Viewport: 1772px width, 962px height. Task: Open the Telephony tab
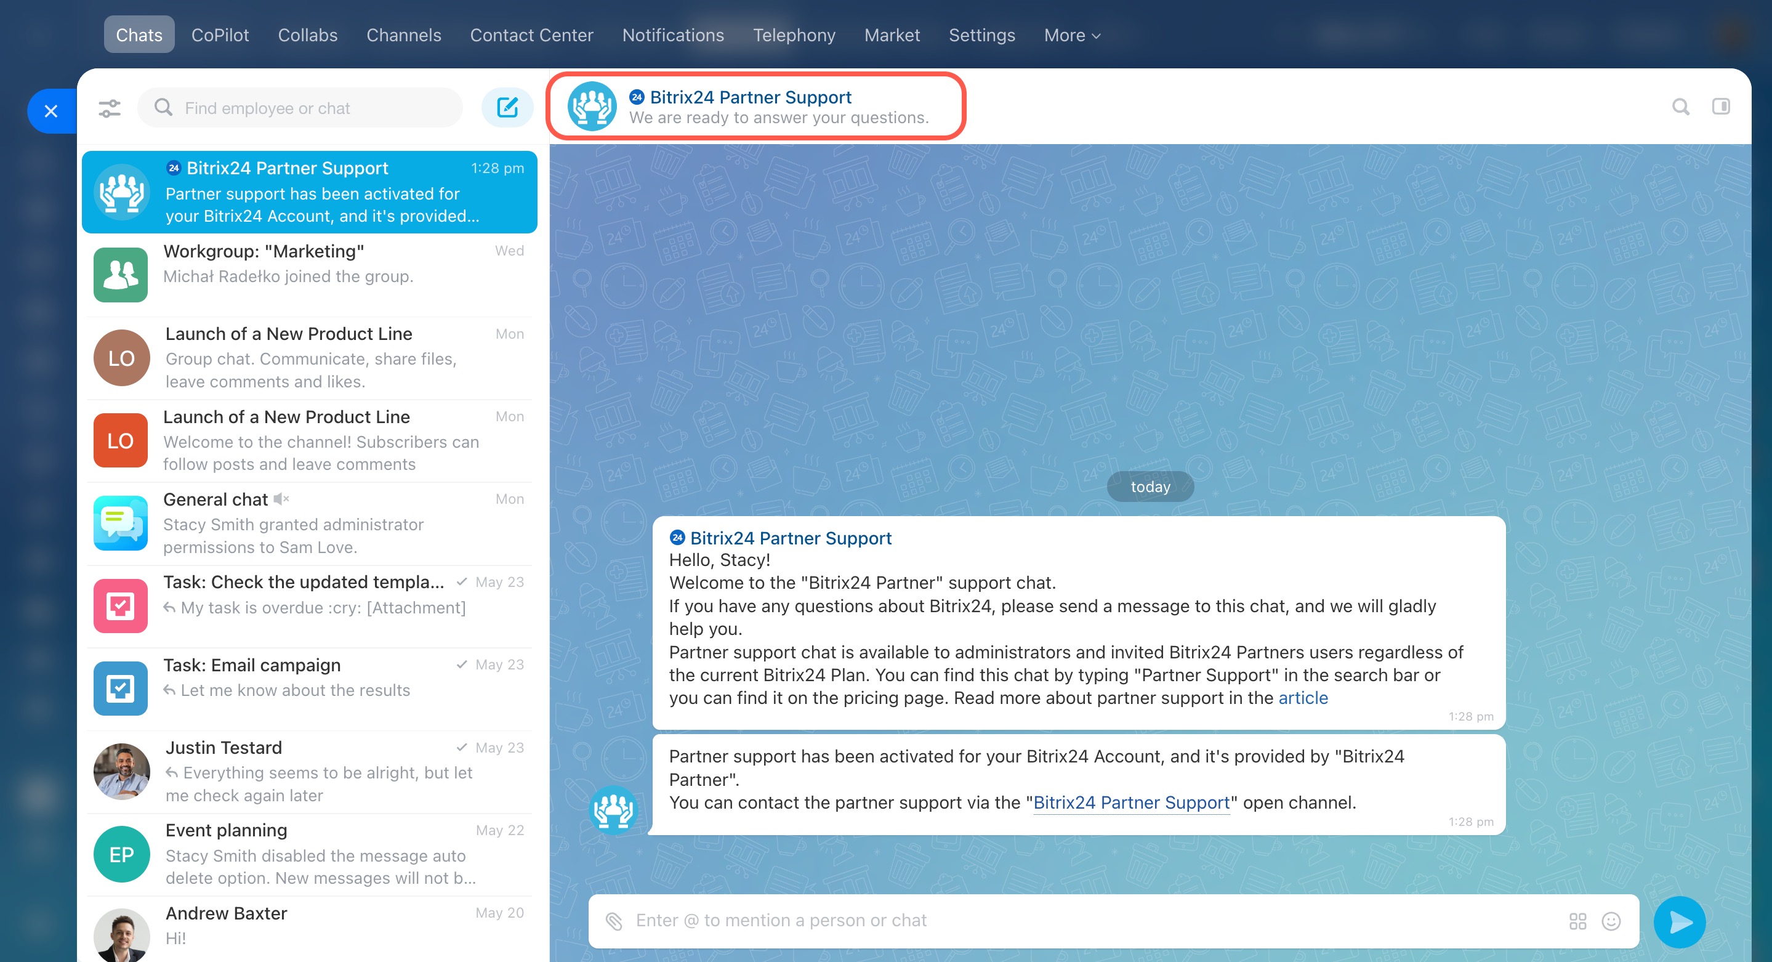(794, 35)
